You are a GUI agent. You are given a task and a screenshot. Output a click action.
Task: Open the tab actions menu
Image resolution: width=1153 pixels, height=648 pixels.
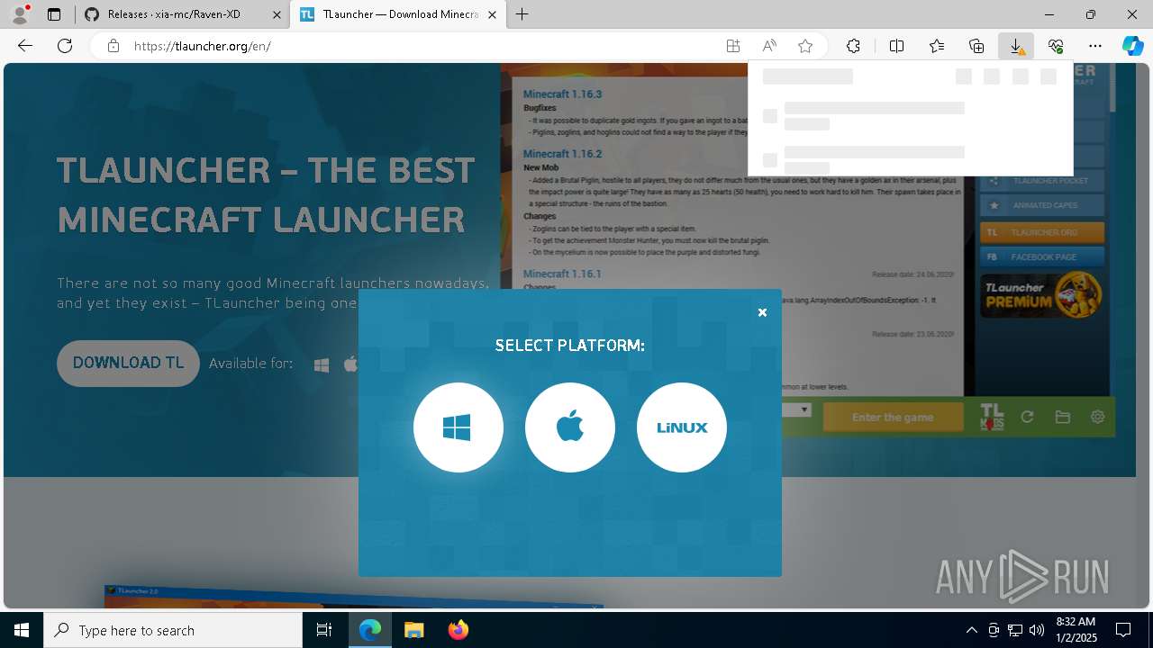click(54, 14)
